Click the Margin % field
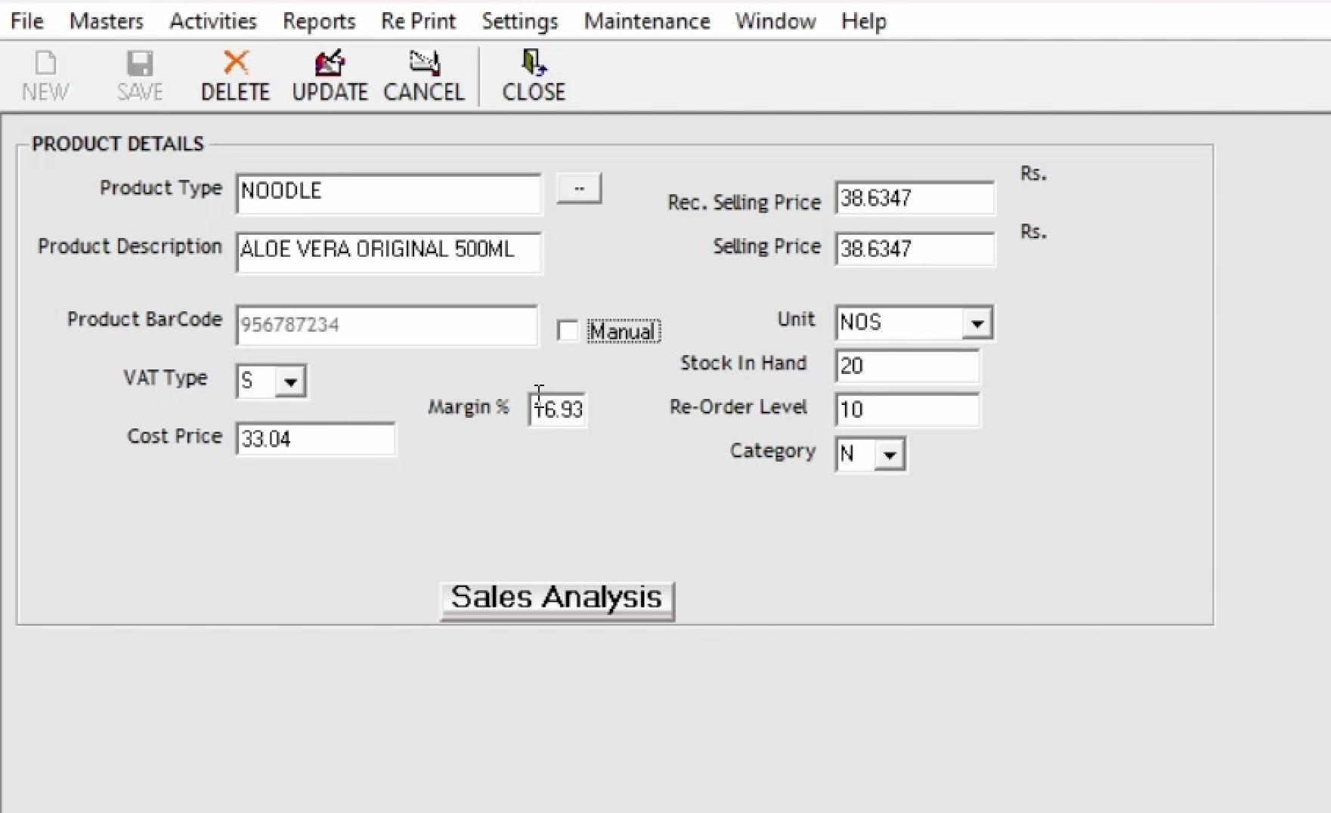Image resolution: width=1331 pixels, height=813 pixels. [558, 410]
